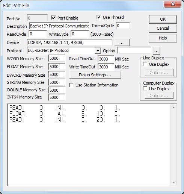Image resolution: width=184 pixels, height=194 pixels.
Task: Click the DWORD Memory Size field
Action: point(57,74)
